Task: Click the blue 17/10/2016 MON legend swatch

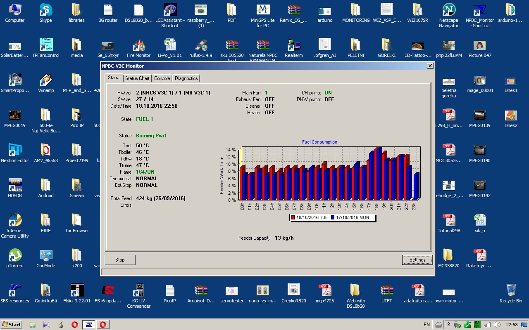Action: 333,217
